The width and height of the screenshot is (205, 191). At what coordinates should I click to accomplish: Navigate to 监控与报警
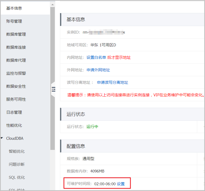point(16,73)
